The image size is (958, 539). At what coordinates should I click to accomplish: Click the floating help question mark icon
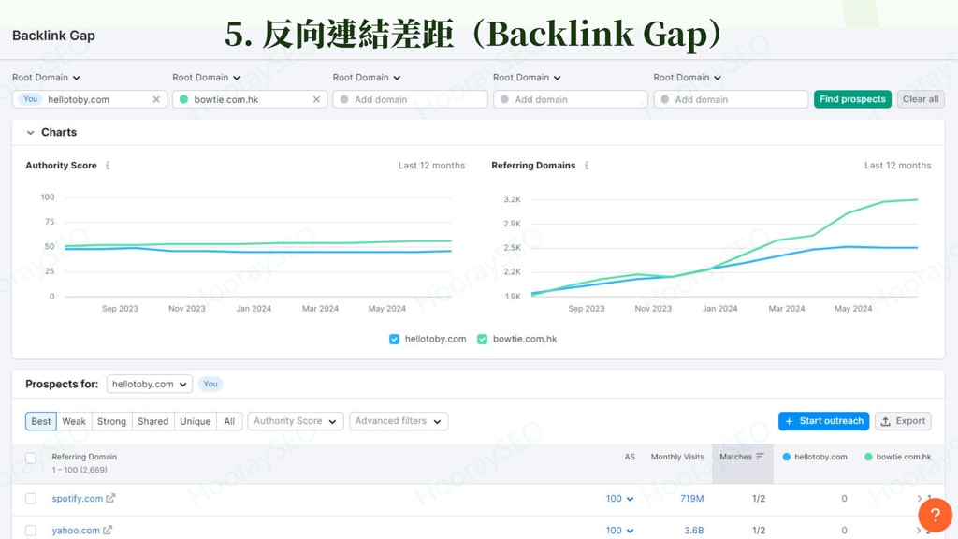click(x=936, y=516)
